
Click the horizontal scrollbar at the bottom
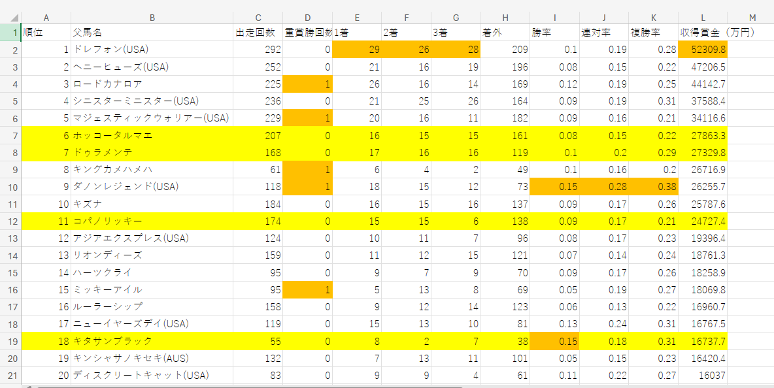tap(261, 385)
